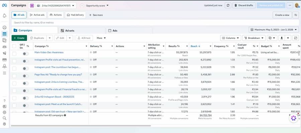Screen dimensions: 301x133
Task: Export table data download icon
Action: point(282,38)
